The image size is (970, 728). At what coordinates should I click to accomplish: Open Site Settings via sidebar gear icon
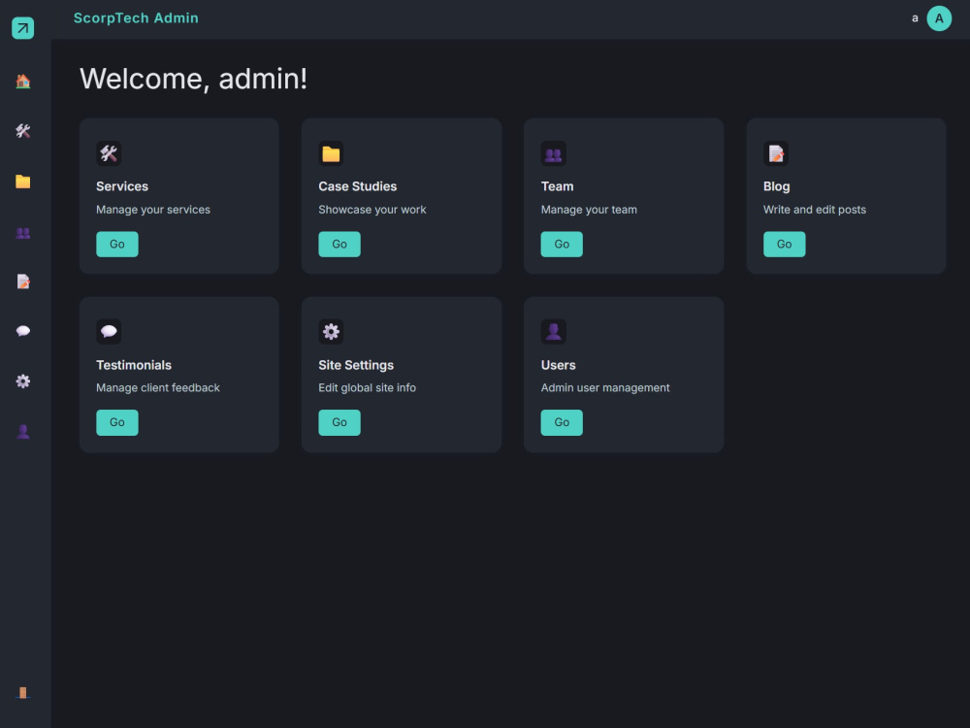[x=23, y=381]
